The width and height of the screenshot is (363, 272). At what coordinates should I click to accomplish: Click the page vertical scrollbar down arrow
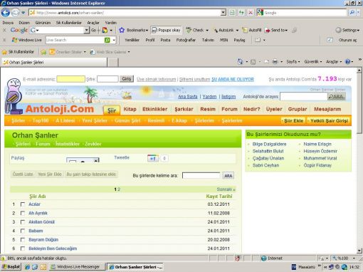pyautogui.click(x=359, y=251)
